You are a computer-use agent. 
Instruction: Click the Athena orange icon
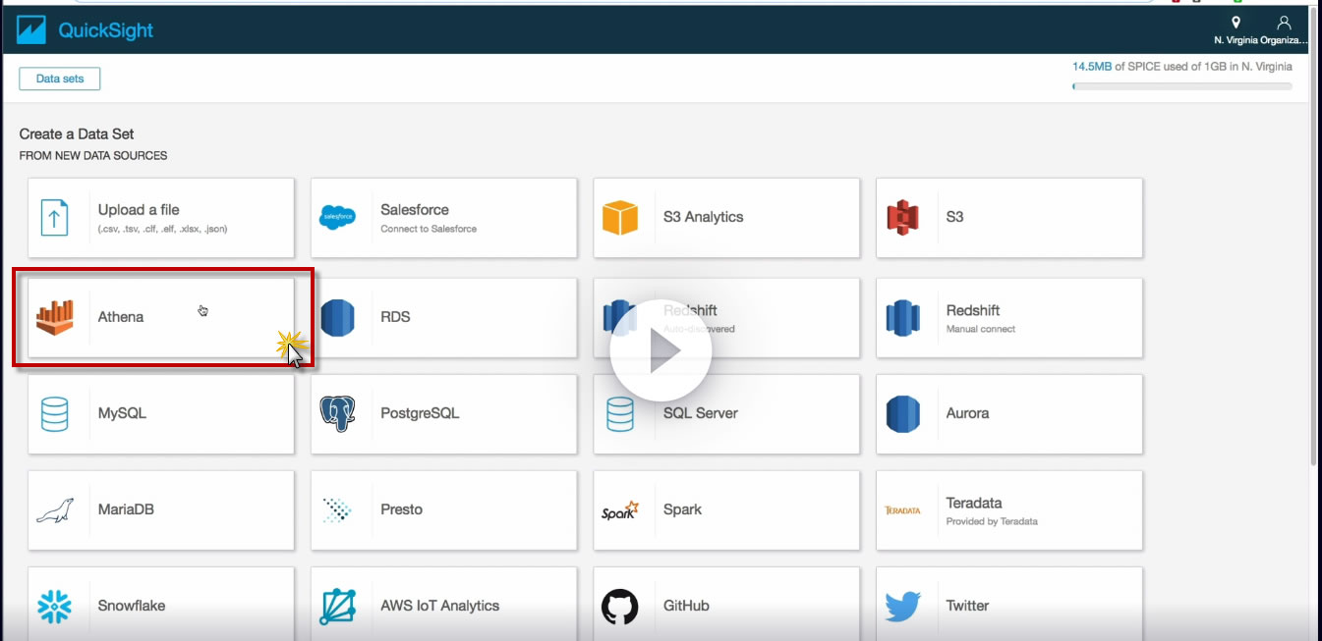pos(55,317)
